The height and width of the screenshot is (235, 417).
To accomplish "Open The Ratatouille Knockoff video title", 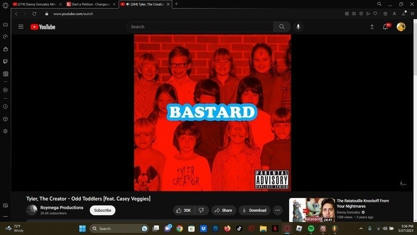I will pos(363,203).
